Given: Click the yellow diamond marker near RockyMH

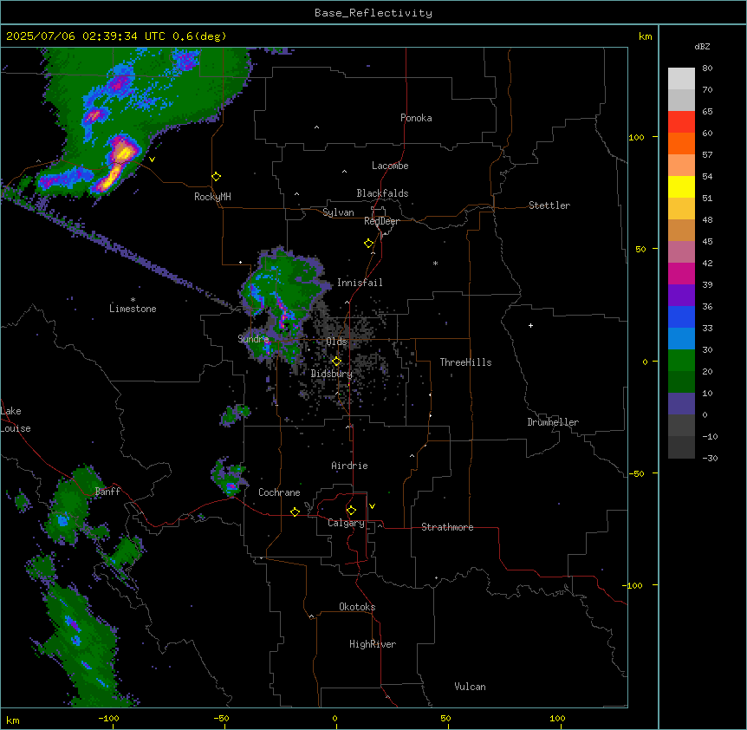Looking at the screenshot, I should (x=216, y=176).
